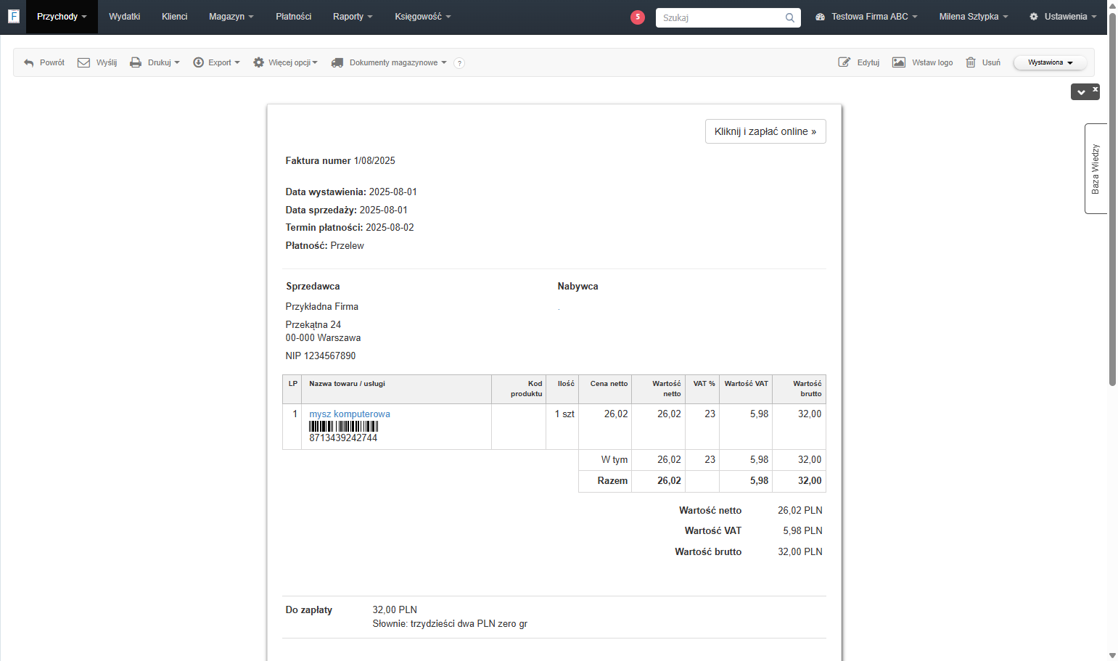
Task: Open the help question mark icon
Action: coord(459,63)
